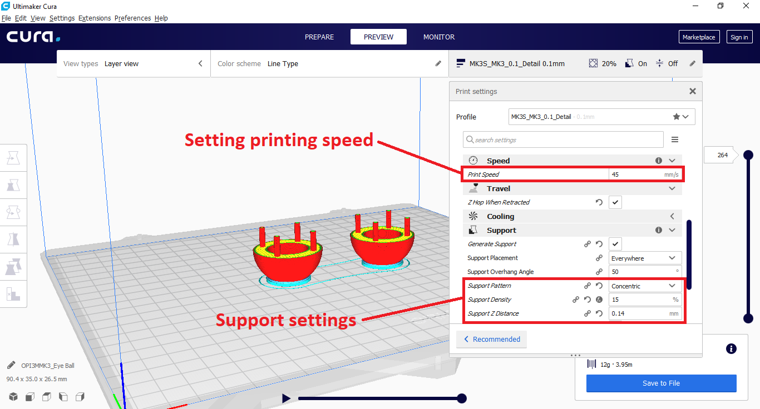Switch to left side view cube icon
The height and width of the screenshot is (409, 760).
(x=63, y=396)
